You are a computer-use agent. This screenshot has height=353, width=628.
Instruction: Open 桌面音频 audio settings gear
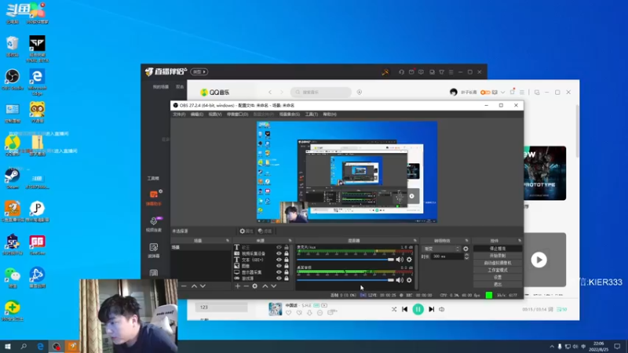pos(409,280)
